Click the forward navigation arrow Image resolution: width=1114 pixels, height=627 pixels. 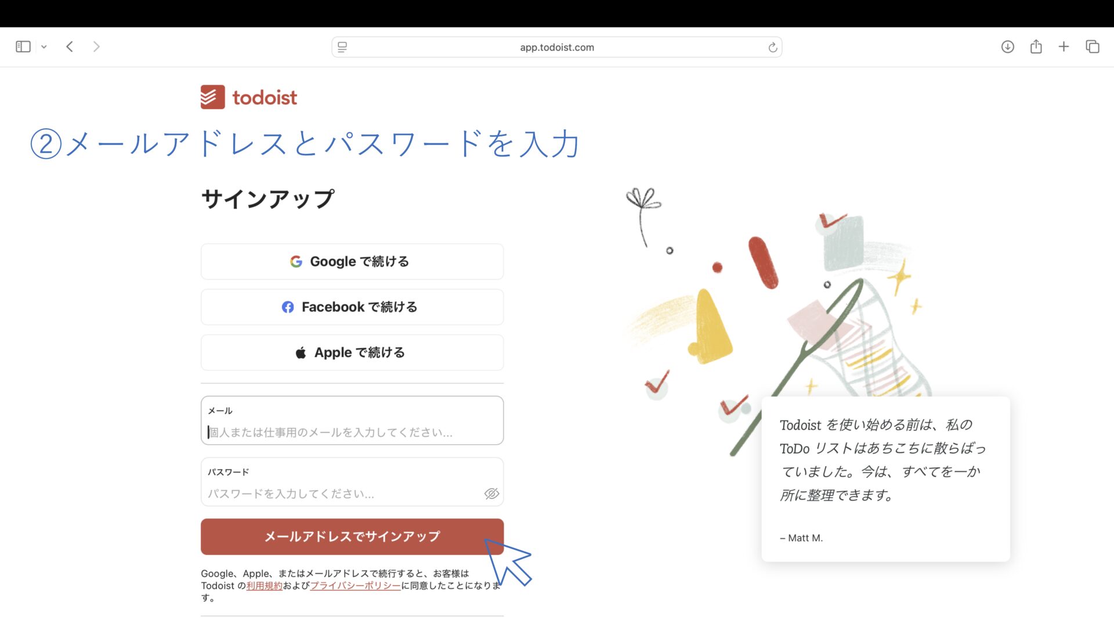click(x=96, y=46)
